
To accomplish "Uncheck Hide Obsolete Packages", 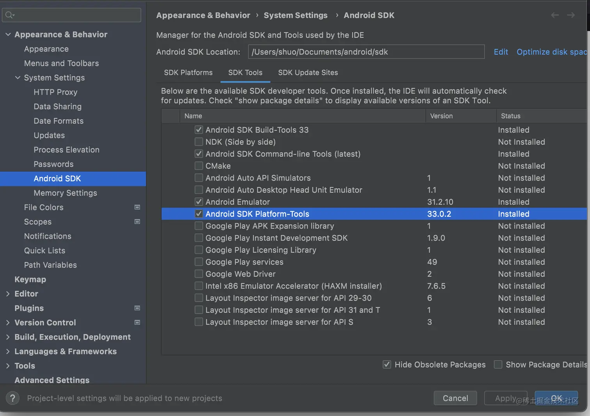I will pos(387,365).
